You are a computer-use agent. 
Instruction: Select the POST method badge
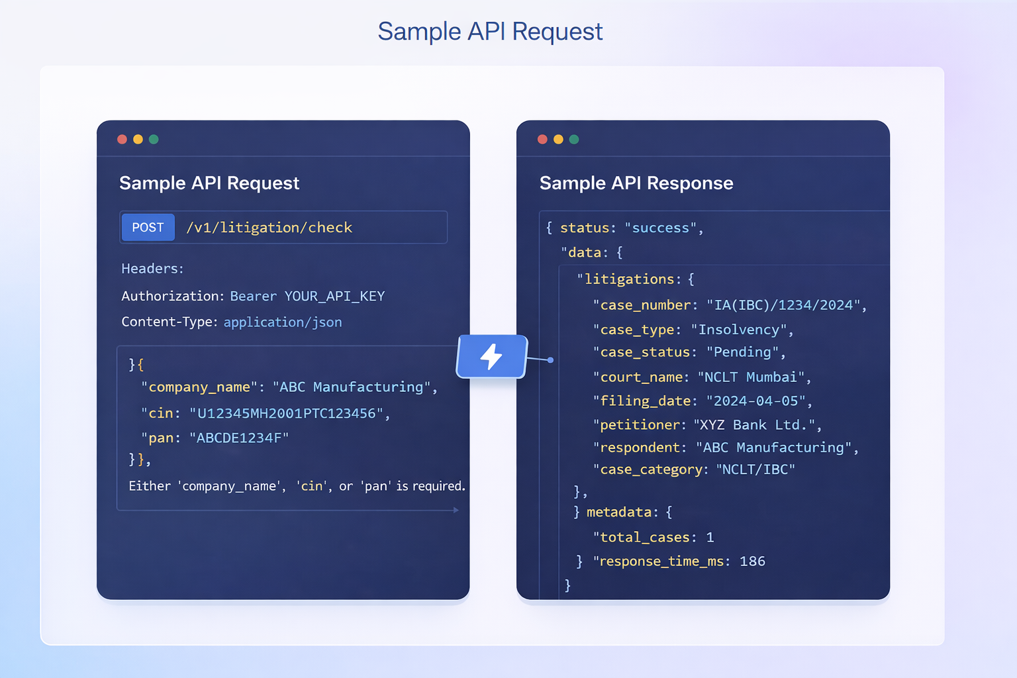pyautogui.click(x=148, y=227)
